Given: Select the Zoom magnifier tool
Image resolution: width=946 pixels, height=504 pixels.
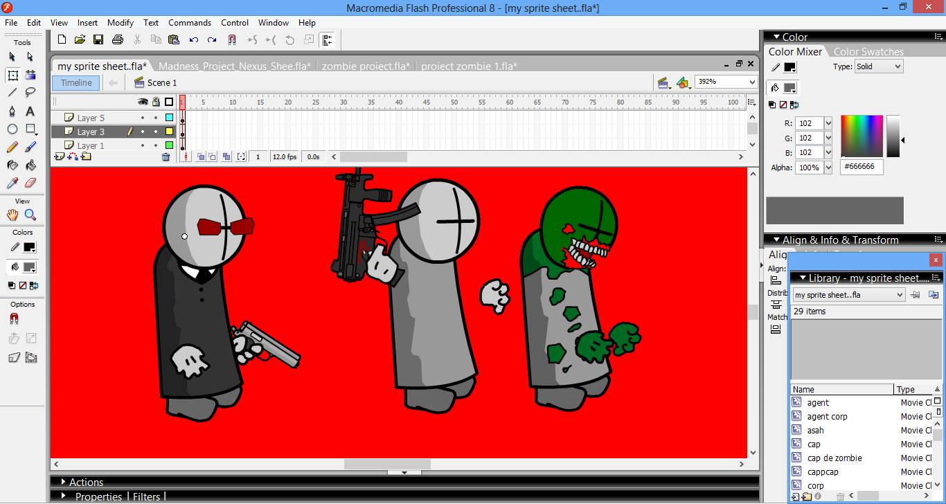Looking at the screenshot, I should (30, 215).
